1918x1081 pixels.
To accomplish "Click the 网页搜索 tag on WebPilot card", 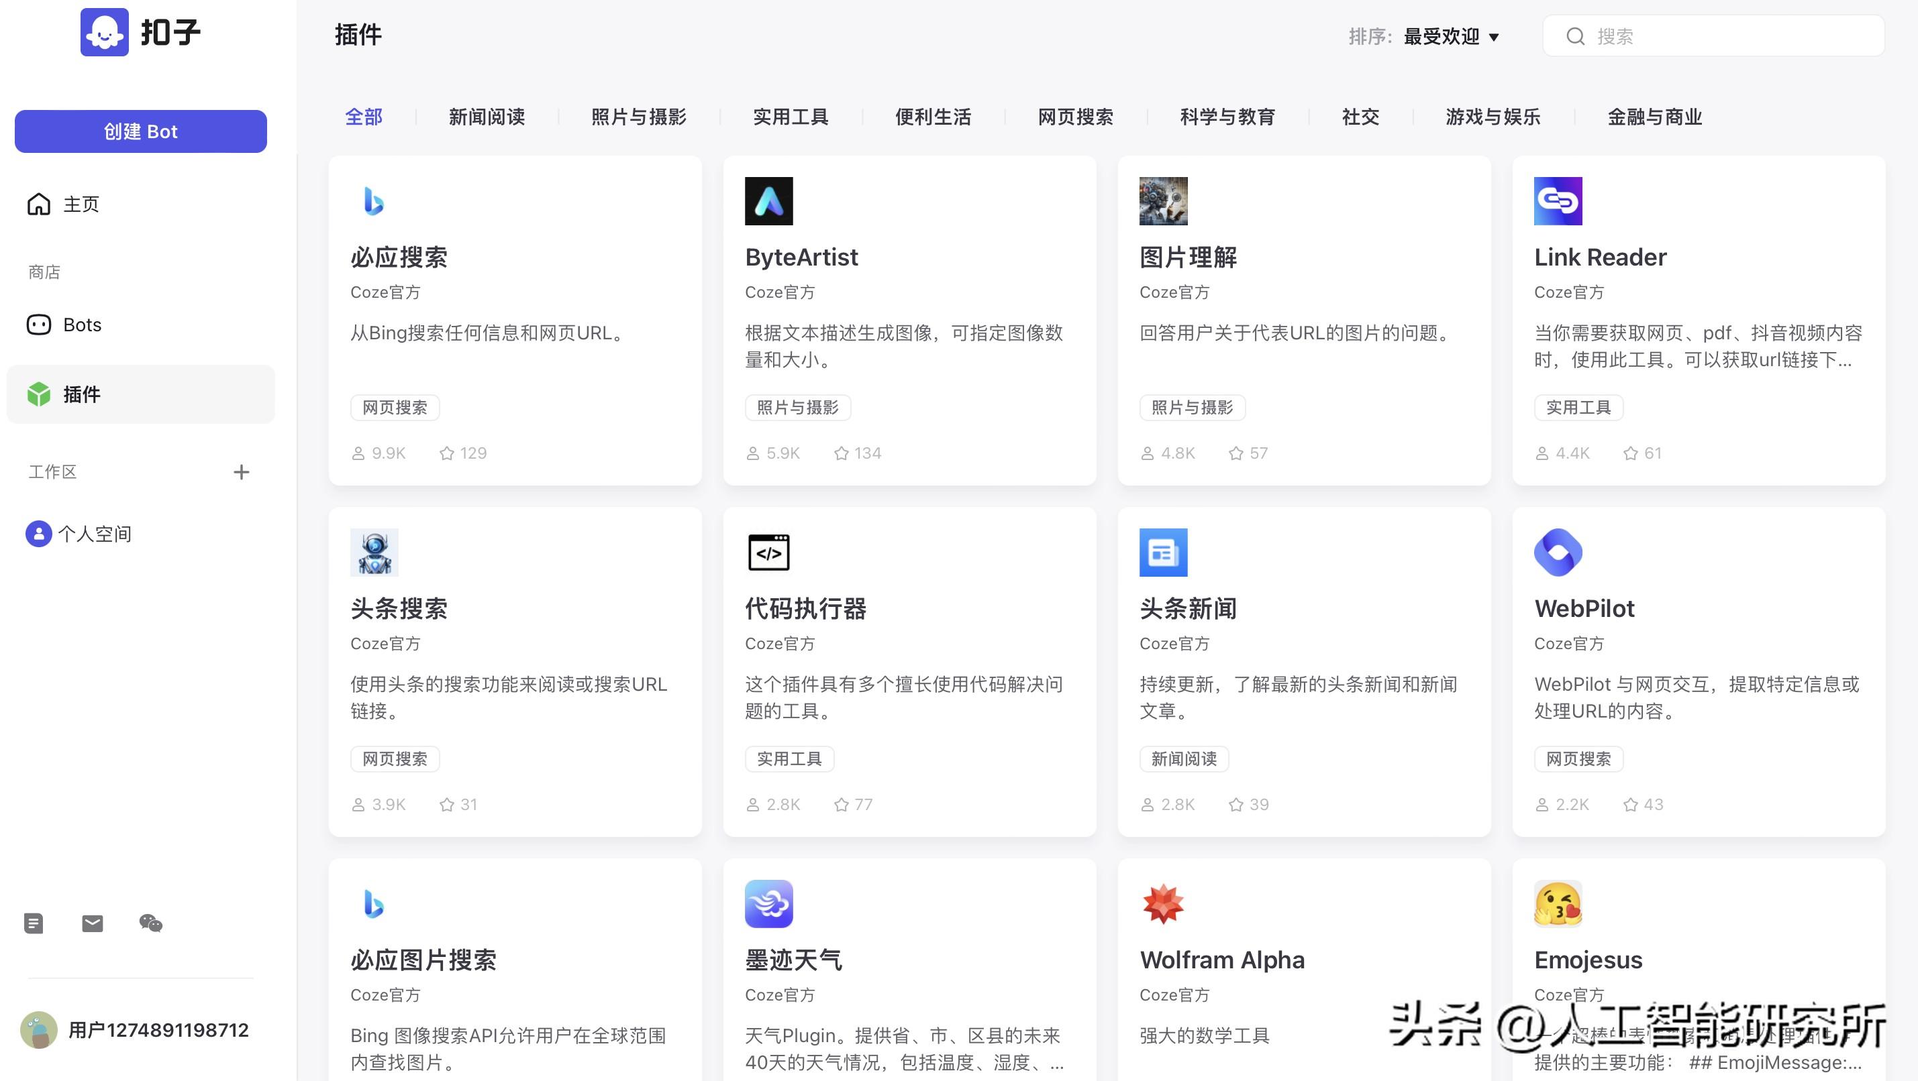I will pos(1578,759).
